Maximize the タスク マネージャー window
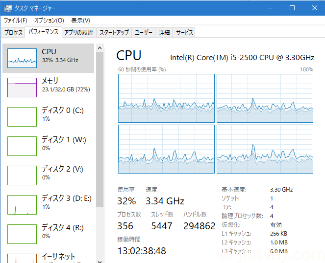The image size is (325, 263). coord(292,8)
